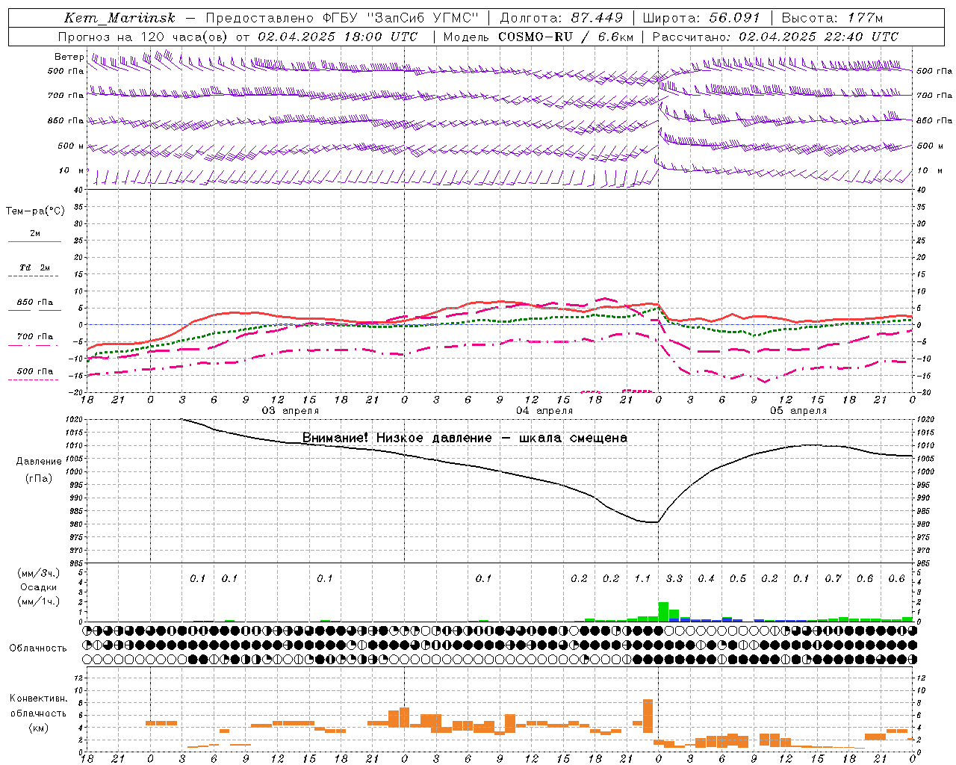
Task: Click the '0.7' precipitation amount value
Action: [834, 578]
